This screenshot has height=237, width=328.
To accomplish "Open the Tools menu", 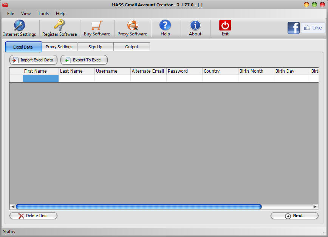I will (43, 13).
